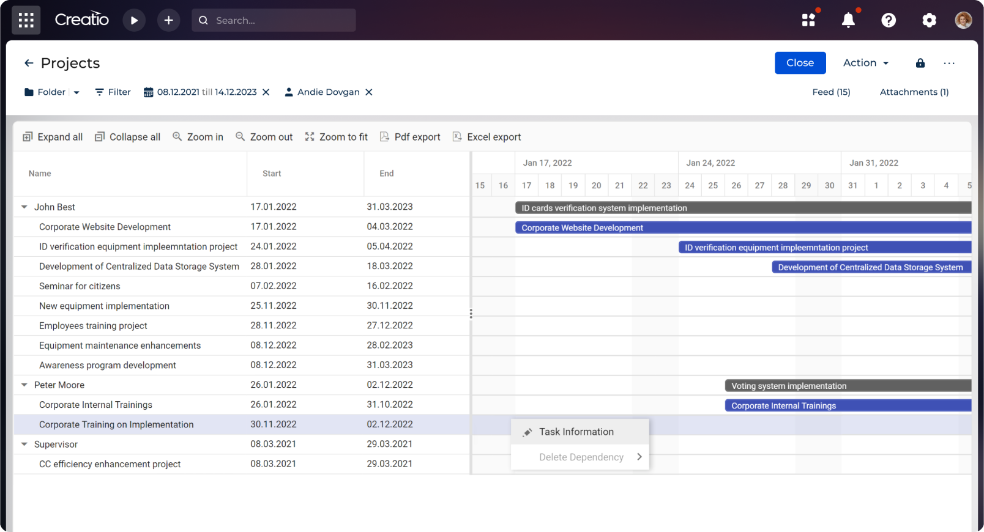Click the blue Close button
The height and width of the screenshot is (532, 984).
click(800, 63)
